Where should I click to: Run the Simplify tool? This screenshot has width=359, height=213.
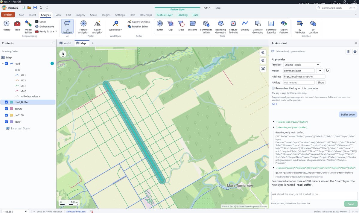pos(245,26)
